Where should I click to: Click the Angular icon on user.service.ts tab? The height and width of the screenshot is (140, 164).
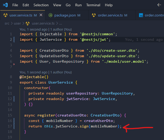point(5,15)
